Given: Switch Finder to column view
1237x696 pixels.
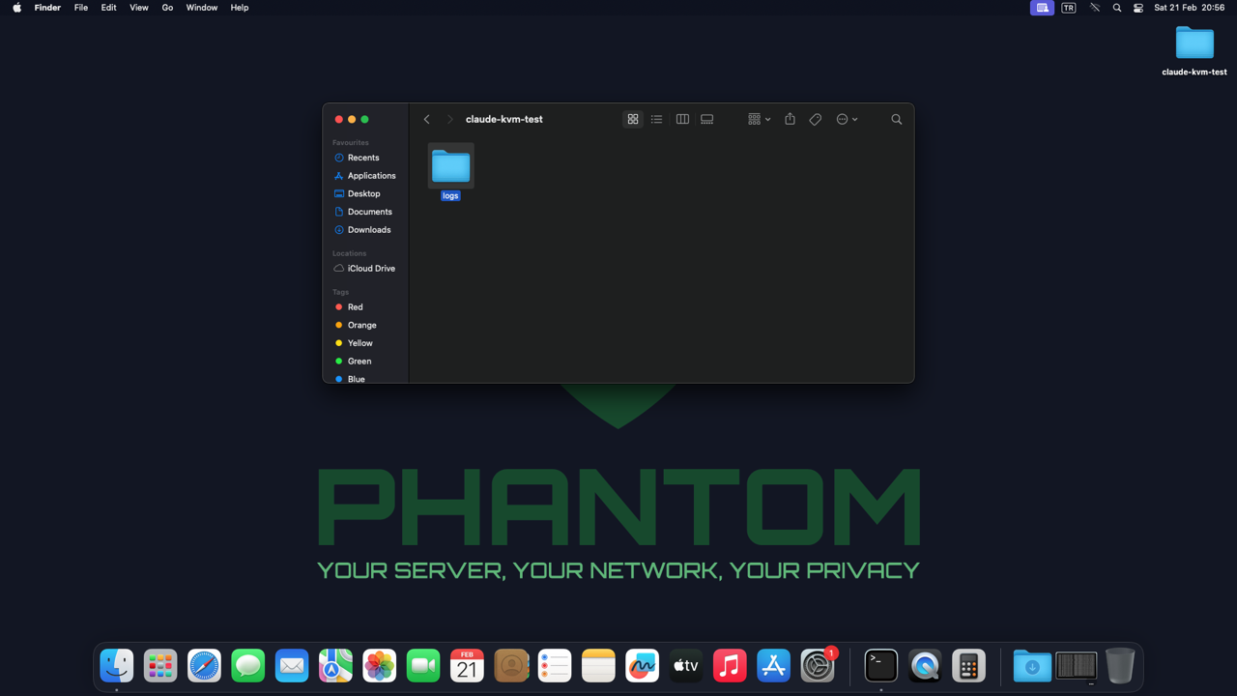Looking at the screenshot, I should click(x=682, y=119).
